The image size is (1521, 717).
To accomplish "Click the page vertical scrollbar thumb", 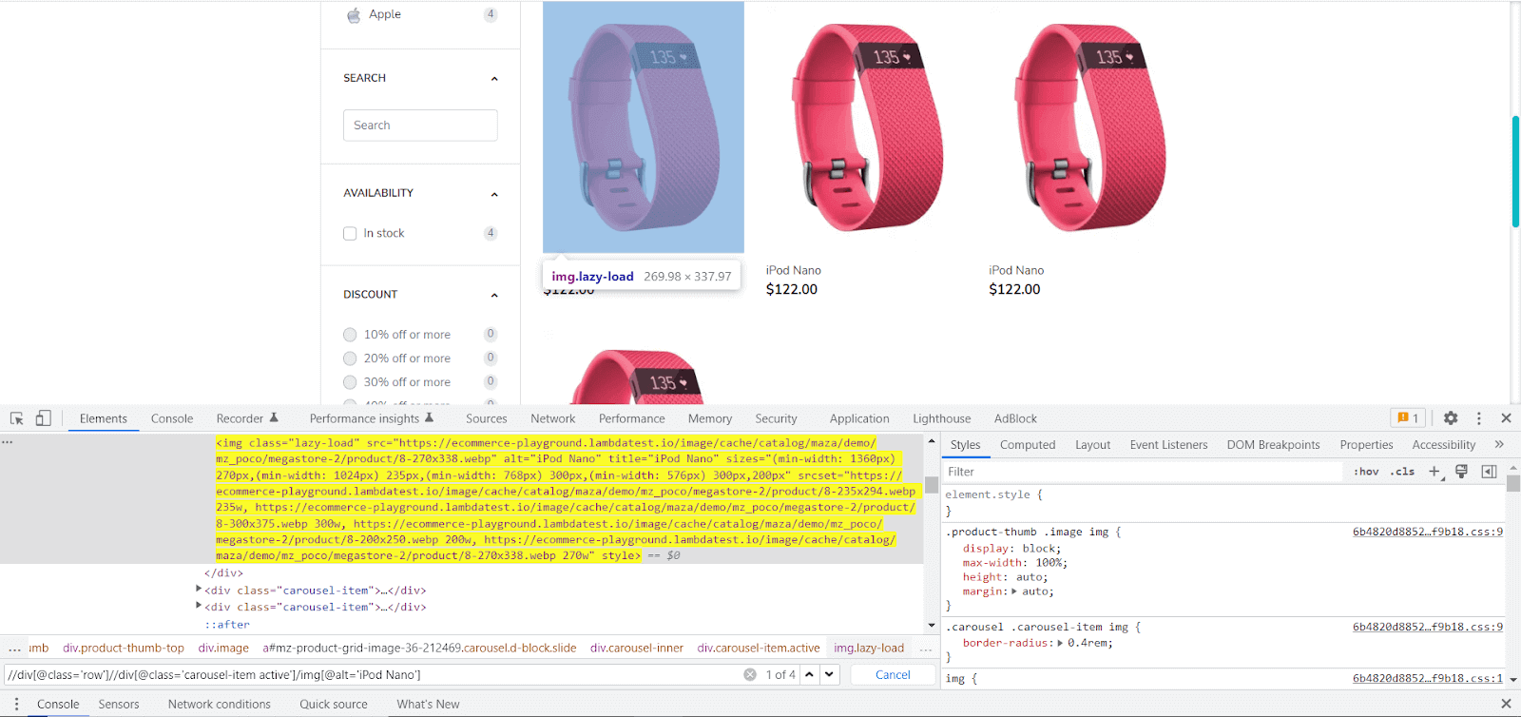I will (x=1515, y=171).
